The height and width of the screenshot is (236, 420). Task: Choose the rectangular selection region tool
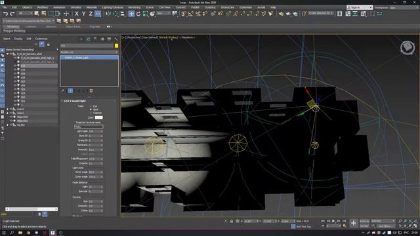(x=51, y=14)
